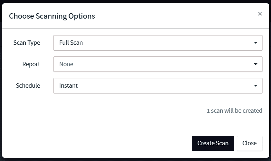Click the Schedule label
This screenshot has width=271, height=161.
point(28,86)
